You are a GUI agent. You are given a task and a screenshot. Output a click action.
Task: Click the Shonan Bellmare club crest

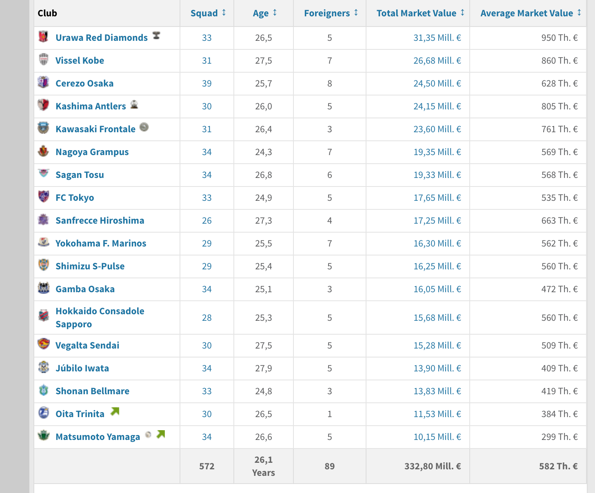coord(43,390)
